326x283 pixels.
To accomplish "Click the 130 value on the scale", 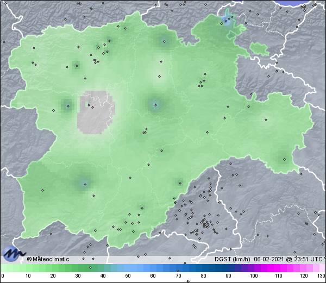I will coord(322,276).
